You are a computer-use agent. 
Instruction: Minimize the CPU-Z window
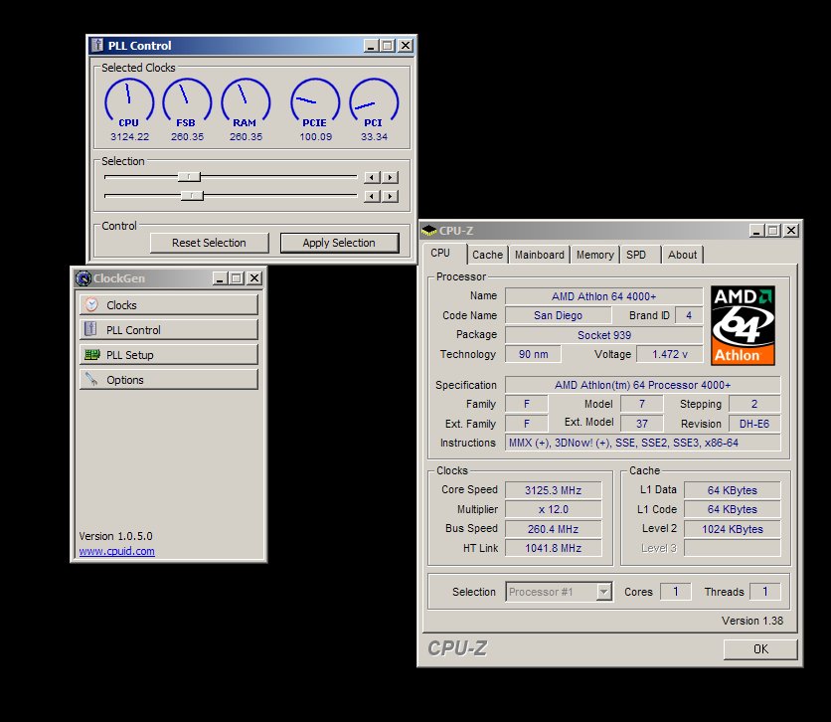pyautogui.click(x=756, y=230)
